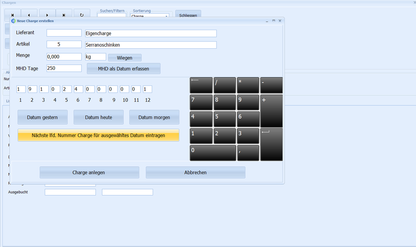The height and width of the screenshot is (247, 416).
Task: Close the Neue Charge erstellen dialog
Action: point(280,21)
